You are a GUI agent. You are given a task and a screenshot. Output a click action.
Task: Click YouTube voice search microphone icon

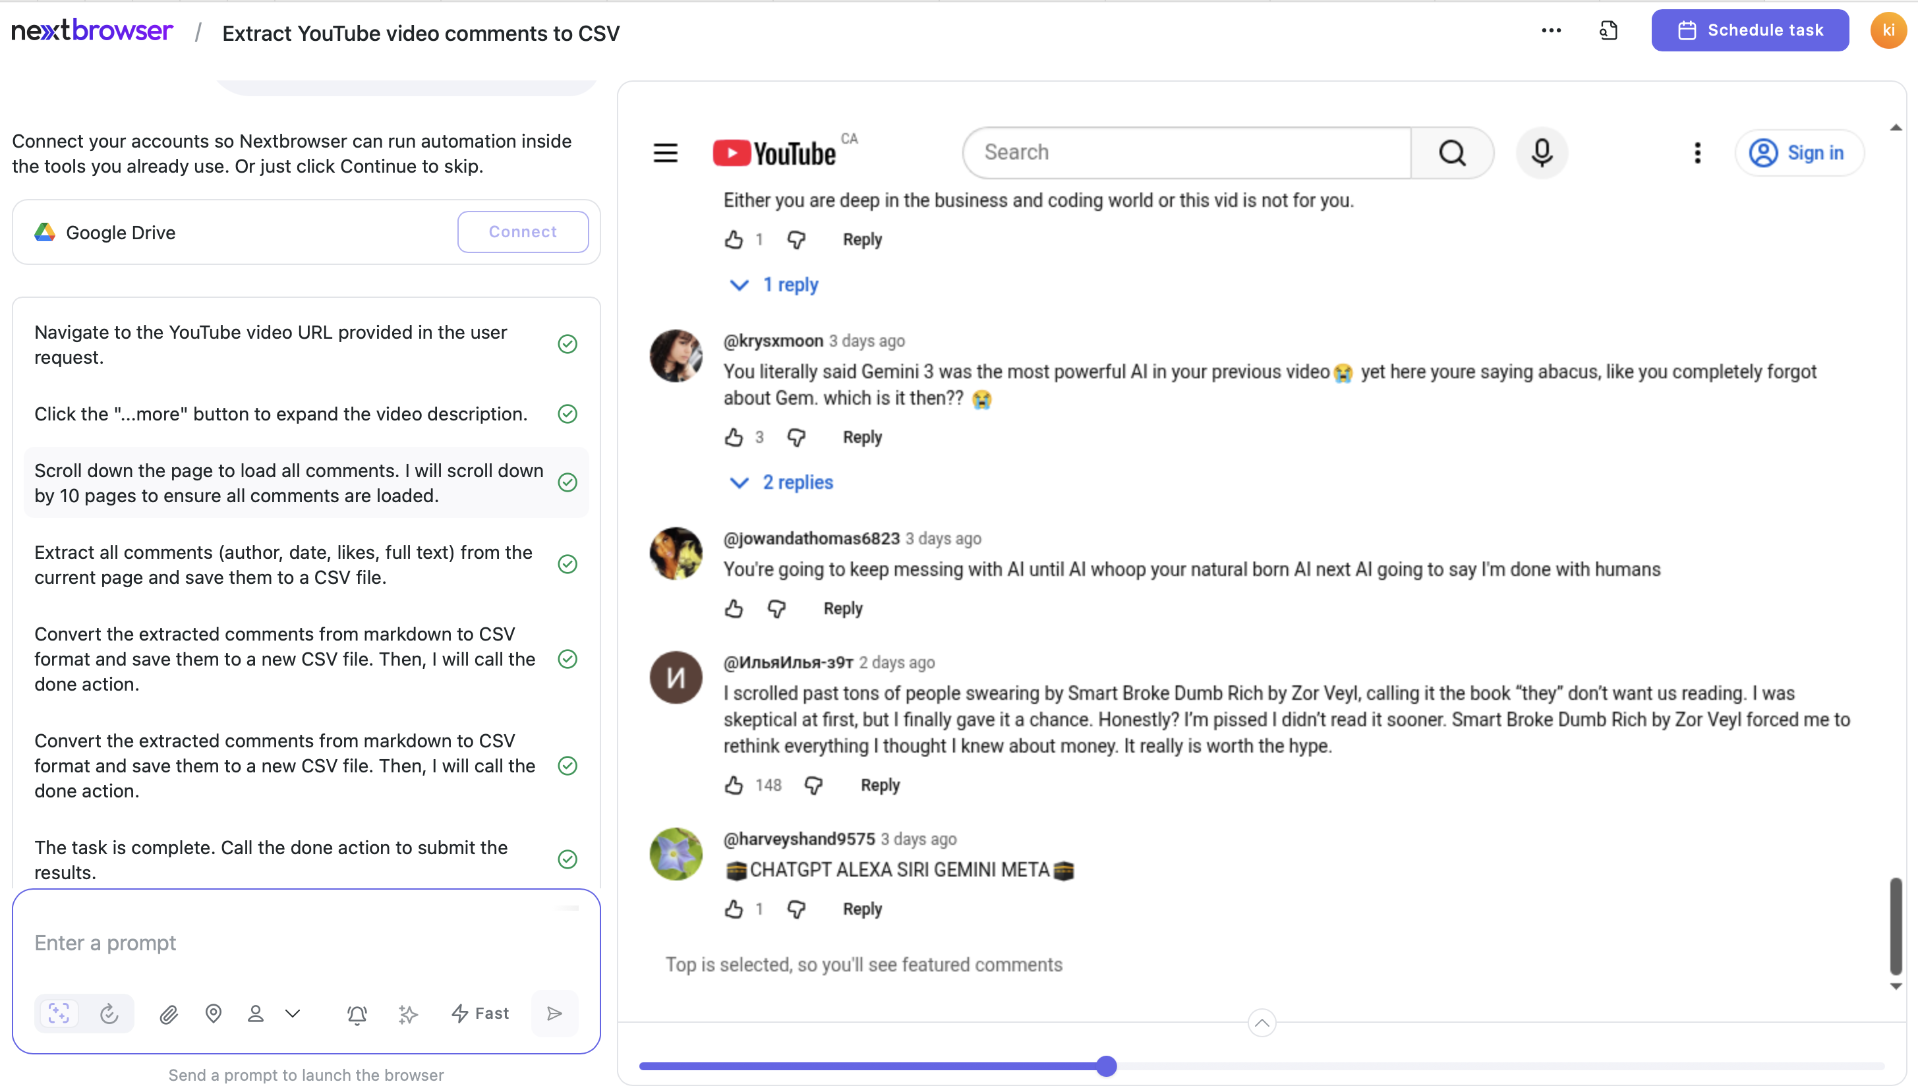pyautogui.click(x=1542, y=153)
